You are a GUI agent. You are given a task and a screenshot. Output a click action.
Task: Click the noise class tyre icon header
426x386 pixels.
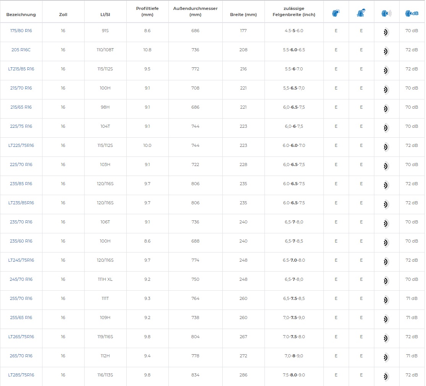[x=386, y=13]
